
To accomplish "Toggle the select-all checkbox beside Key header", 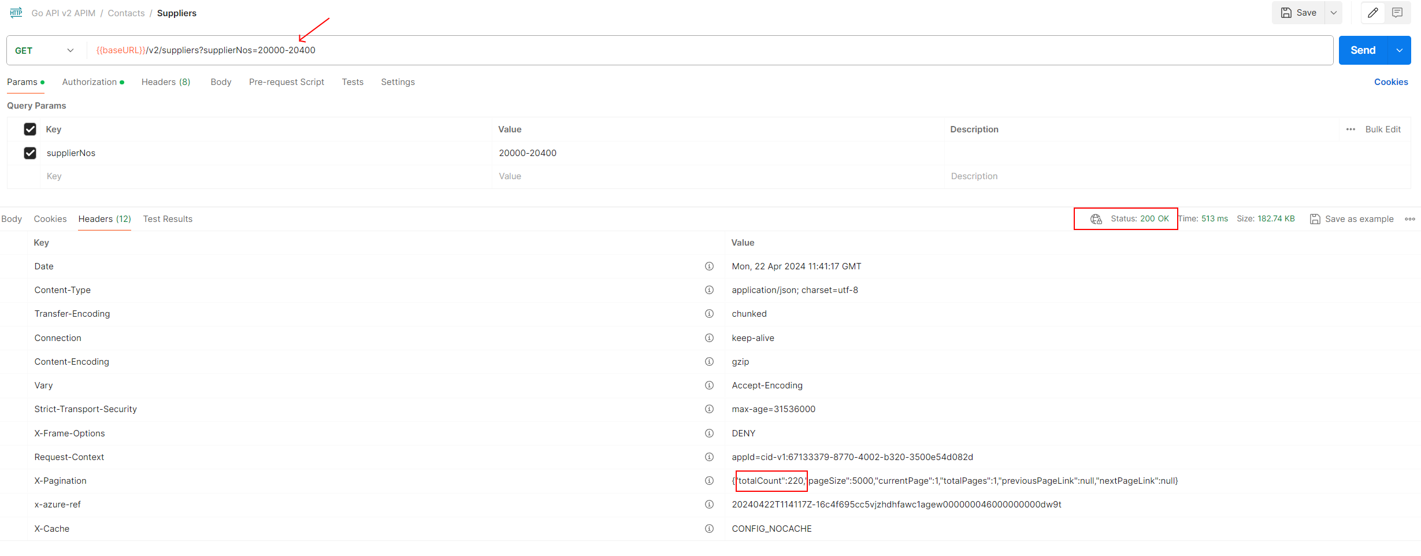I will tap(30, 129).
